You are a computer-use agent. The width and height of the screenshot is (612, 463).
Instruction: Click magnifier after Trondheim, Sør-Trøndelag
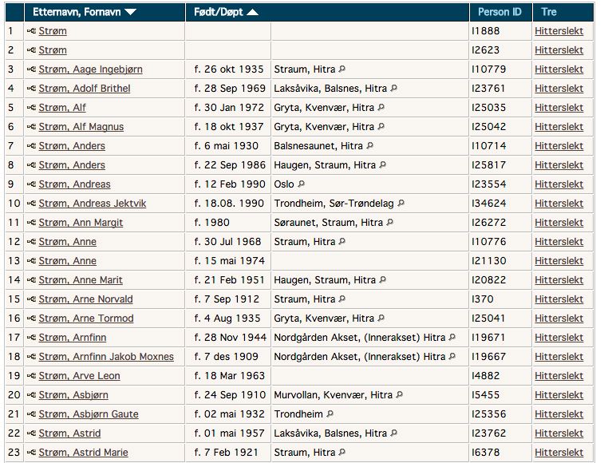(401, 203)
